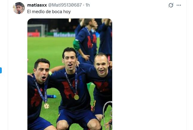Open the @Mati95130687 handle link

pos(65,5)
